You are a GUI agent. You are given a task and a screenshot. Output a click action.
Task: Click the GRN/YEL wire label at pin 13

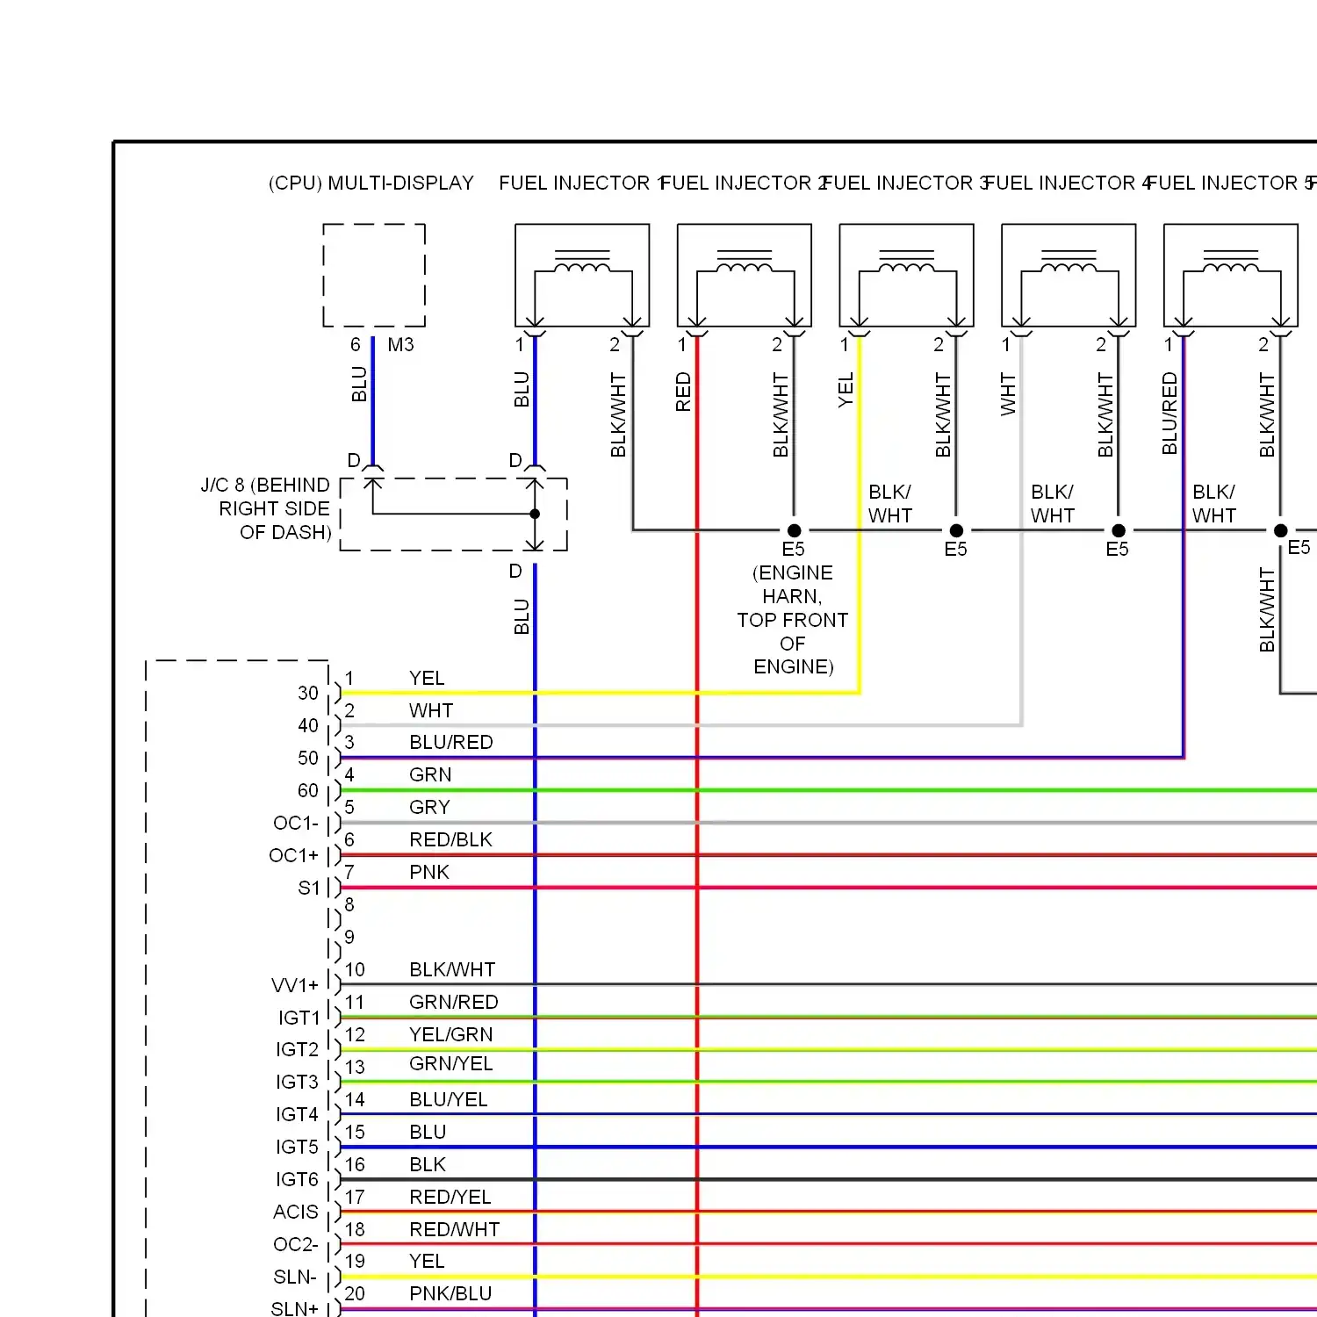pos(451,1063)
